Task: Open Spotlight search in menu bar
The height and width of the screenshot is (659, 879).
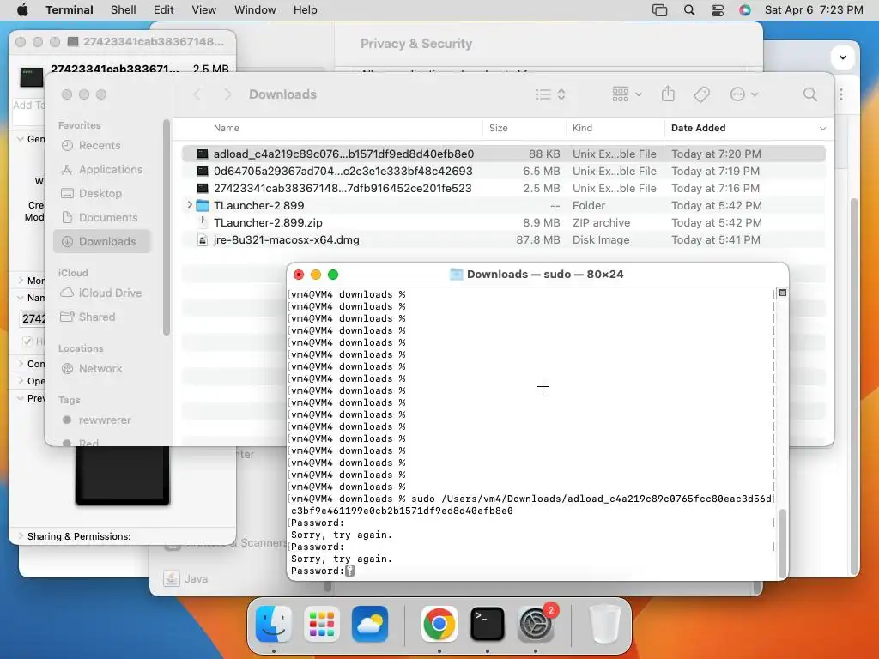Action: tap(689, 10)
